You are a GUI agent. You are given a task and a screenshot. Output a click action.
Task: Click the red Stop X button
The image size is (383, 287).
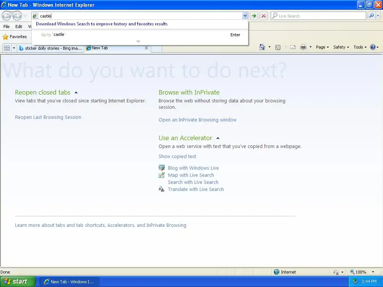[x=264, y=16]
